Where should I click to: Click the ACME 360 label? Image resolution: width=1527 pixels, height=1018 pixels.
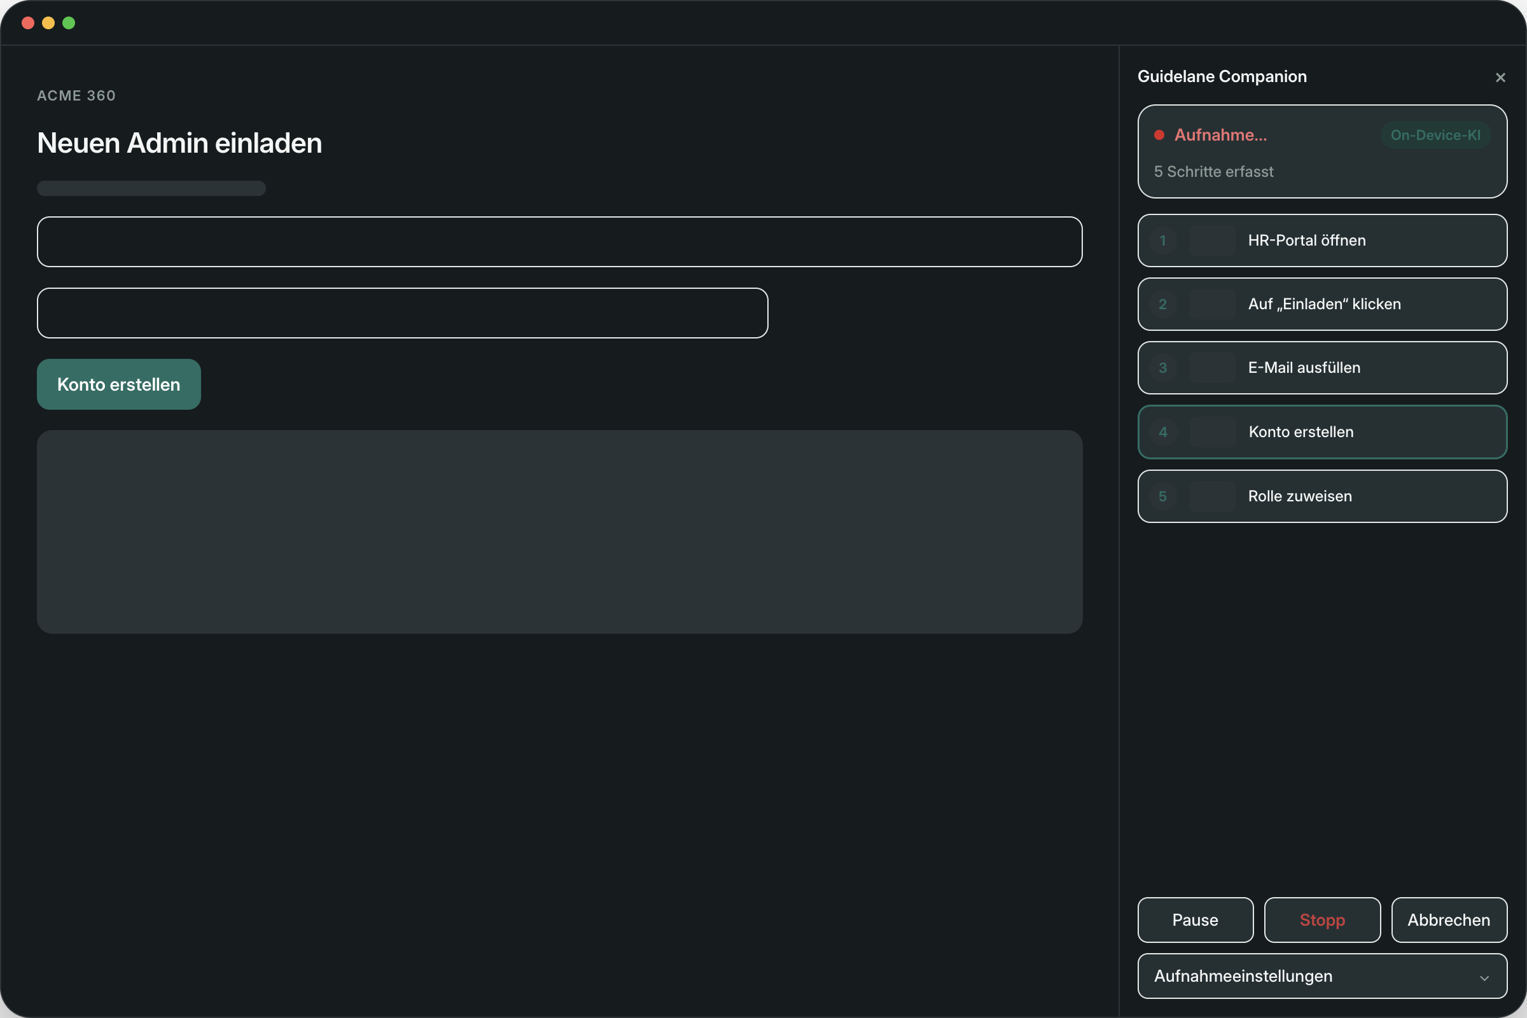(x=76, y=95)
